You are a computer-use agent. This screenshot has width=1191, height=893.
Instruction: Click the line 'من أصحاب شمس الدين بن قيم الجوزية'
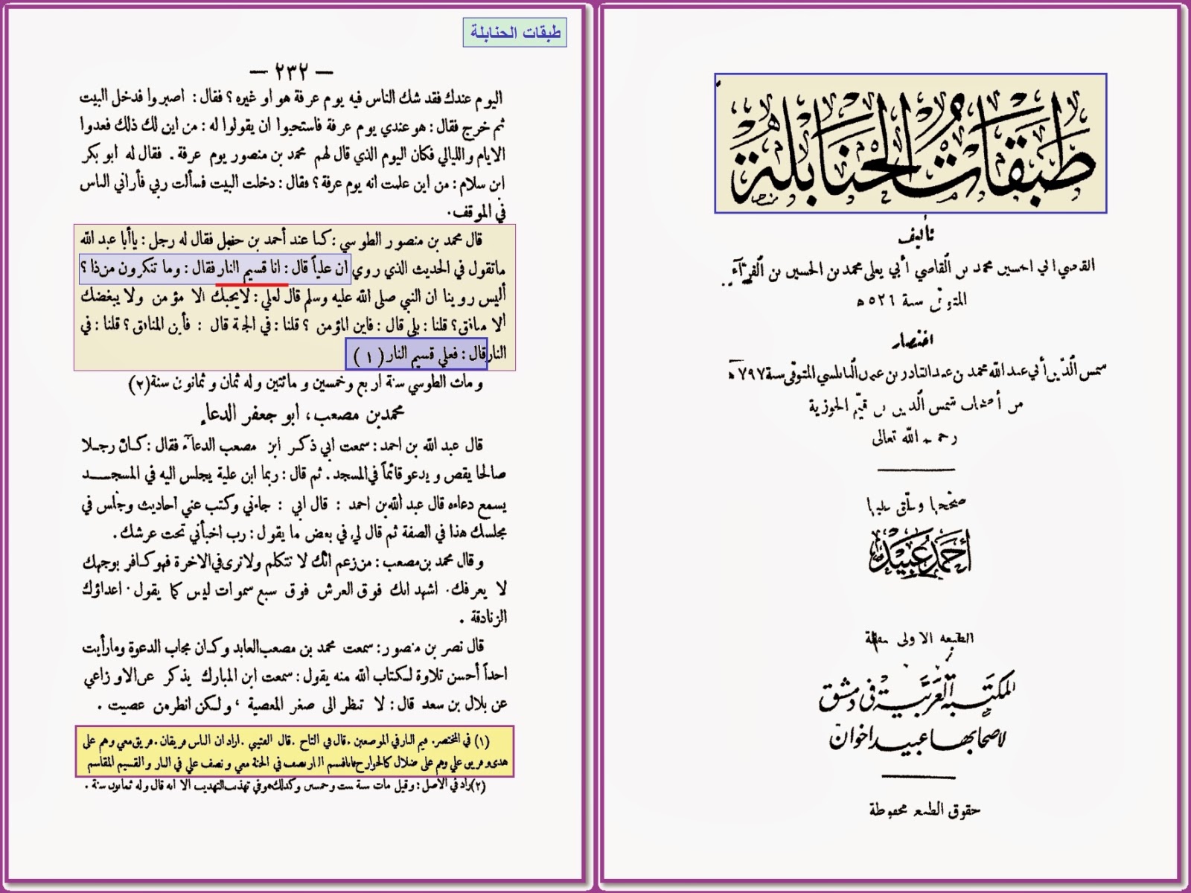point(916,406)
